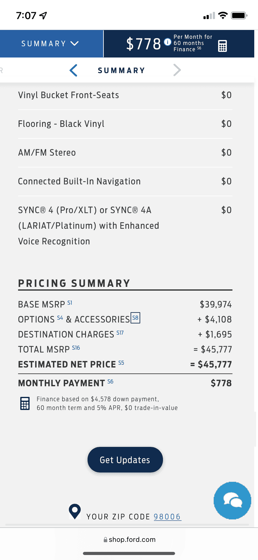Image resolution: width=258 pixels, height=560 pixels.
Task: Go to the next section arrow
Action: coord(177,70)
